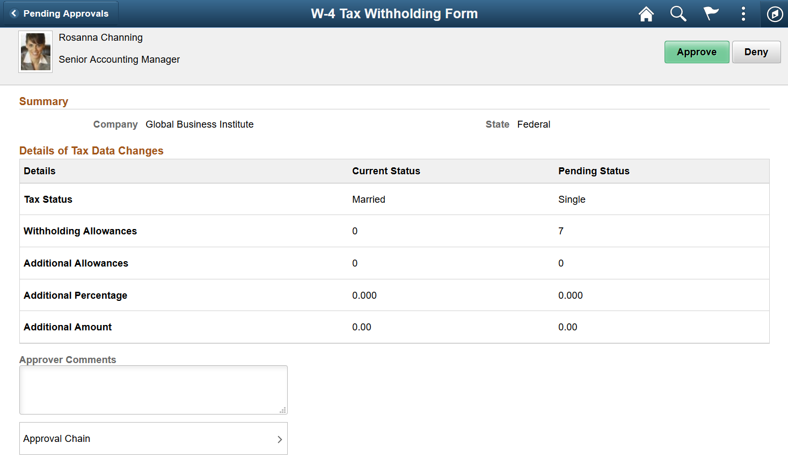This screenshot has height=458, width=788.
Task: Click the Approval Chain chevron arrow
Action: click(280, 439)
